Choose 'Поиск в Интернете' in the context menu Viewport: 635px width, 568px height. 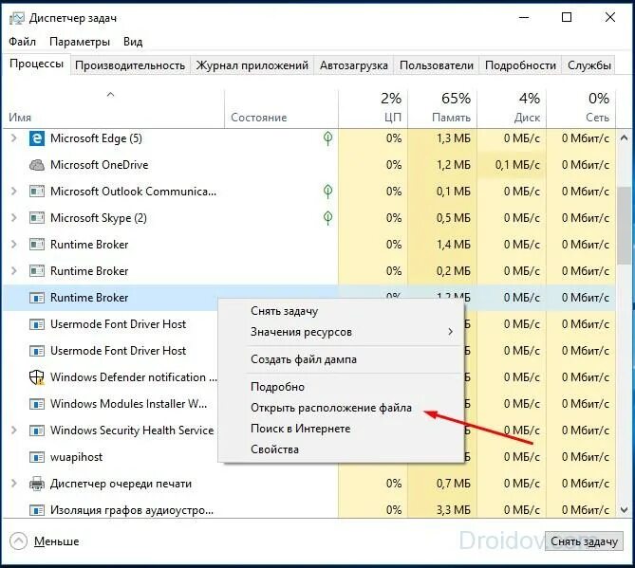pos(341,429)
